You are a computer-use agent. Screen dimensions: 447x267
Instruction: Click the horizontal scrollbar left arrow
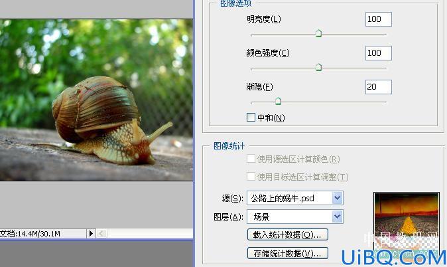click(101, 234)
